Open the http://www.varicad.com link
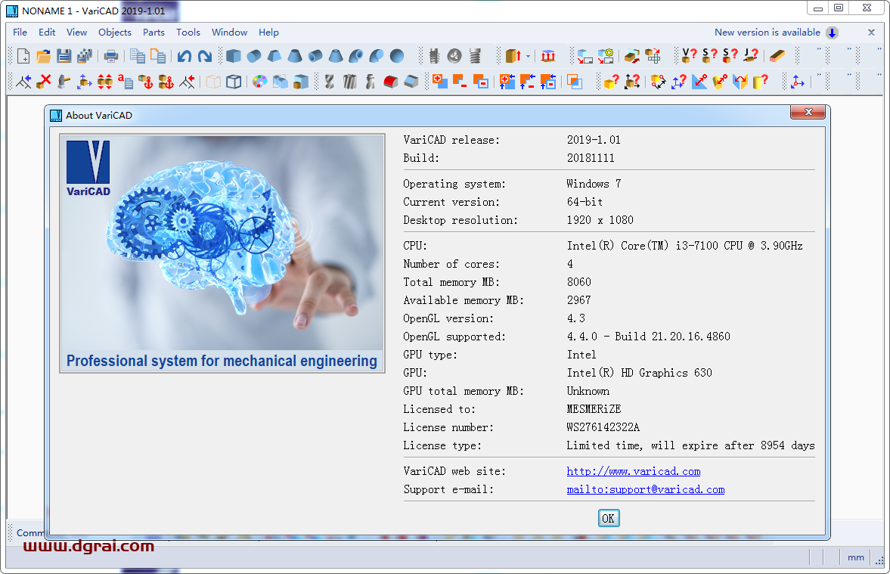The image size is (890, 574). pos(634,471)
